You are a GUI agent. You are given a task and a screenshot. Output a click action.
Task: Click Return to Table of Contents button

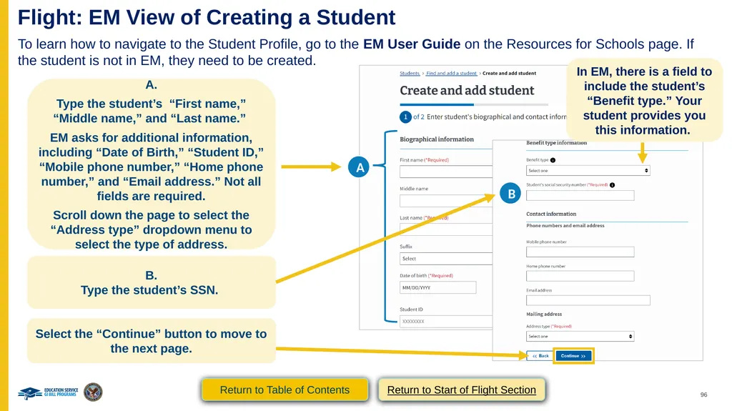285,390
